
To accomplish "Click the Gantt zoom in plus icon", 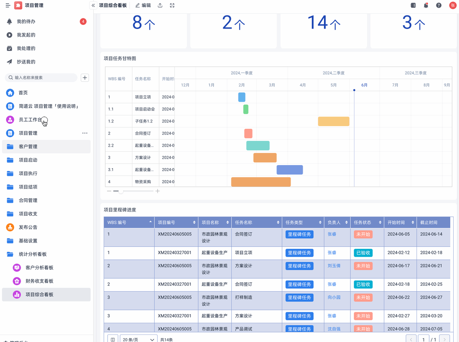I will pos(158,191).
